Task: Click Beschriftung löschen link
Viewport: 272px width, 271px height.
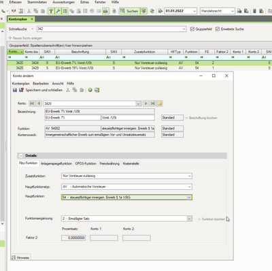Action: point(201,118)
